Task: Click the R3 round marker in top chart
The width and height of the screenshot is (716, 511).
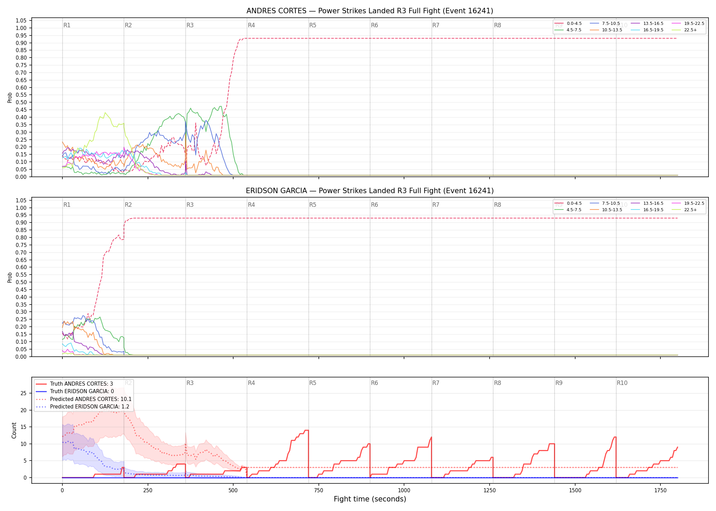Action: pyautogui.click(x=190, y=25)
